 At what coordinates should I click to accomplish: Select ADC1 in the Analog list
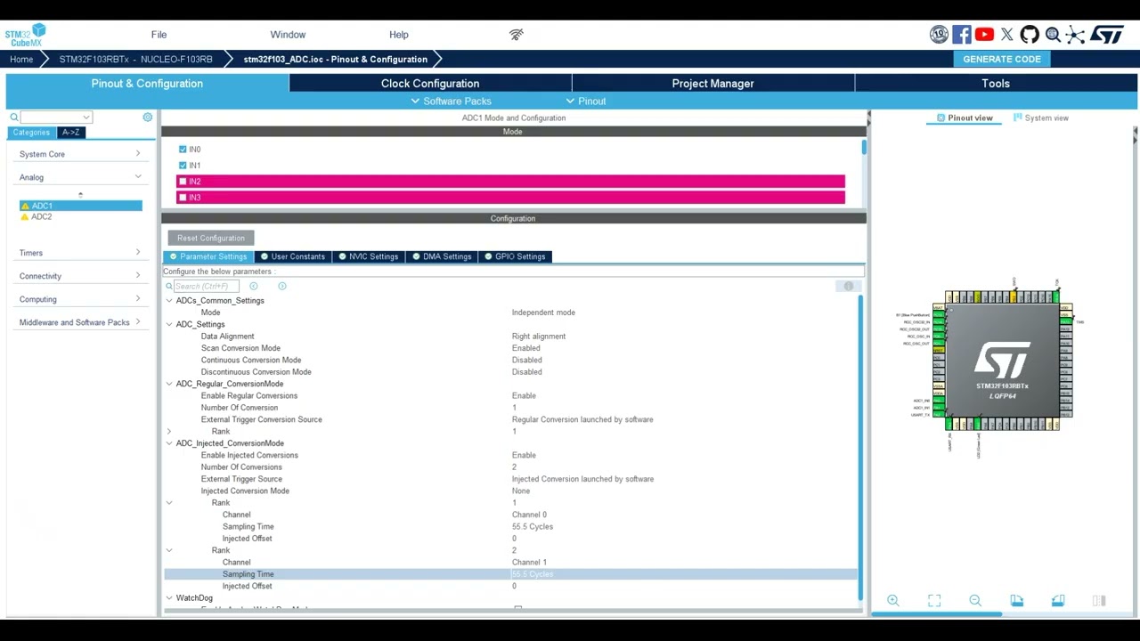tap(80, 207)
